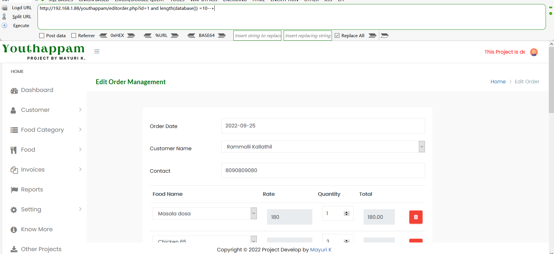This screenshot has height=254, width=554.
Task: Click the Reports flag icon
Action: tap(14, 190)
